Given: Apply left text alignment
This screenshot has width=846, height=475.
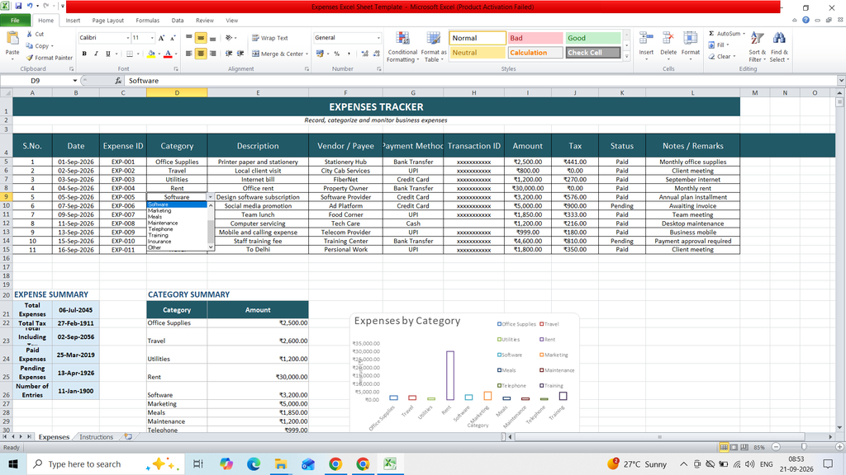Looking at the screenshot, I should tap(189, 54).
